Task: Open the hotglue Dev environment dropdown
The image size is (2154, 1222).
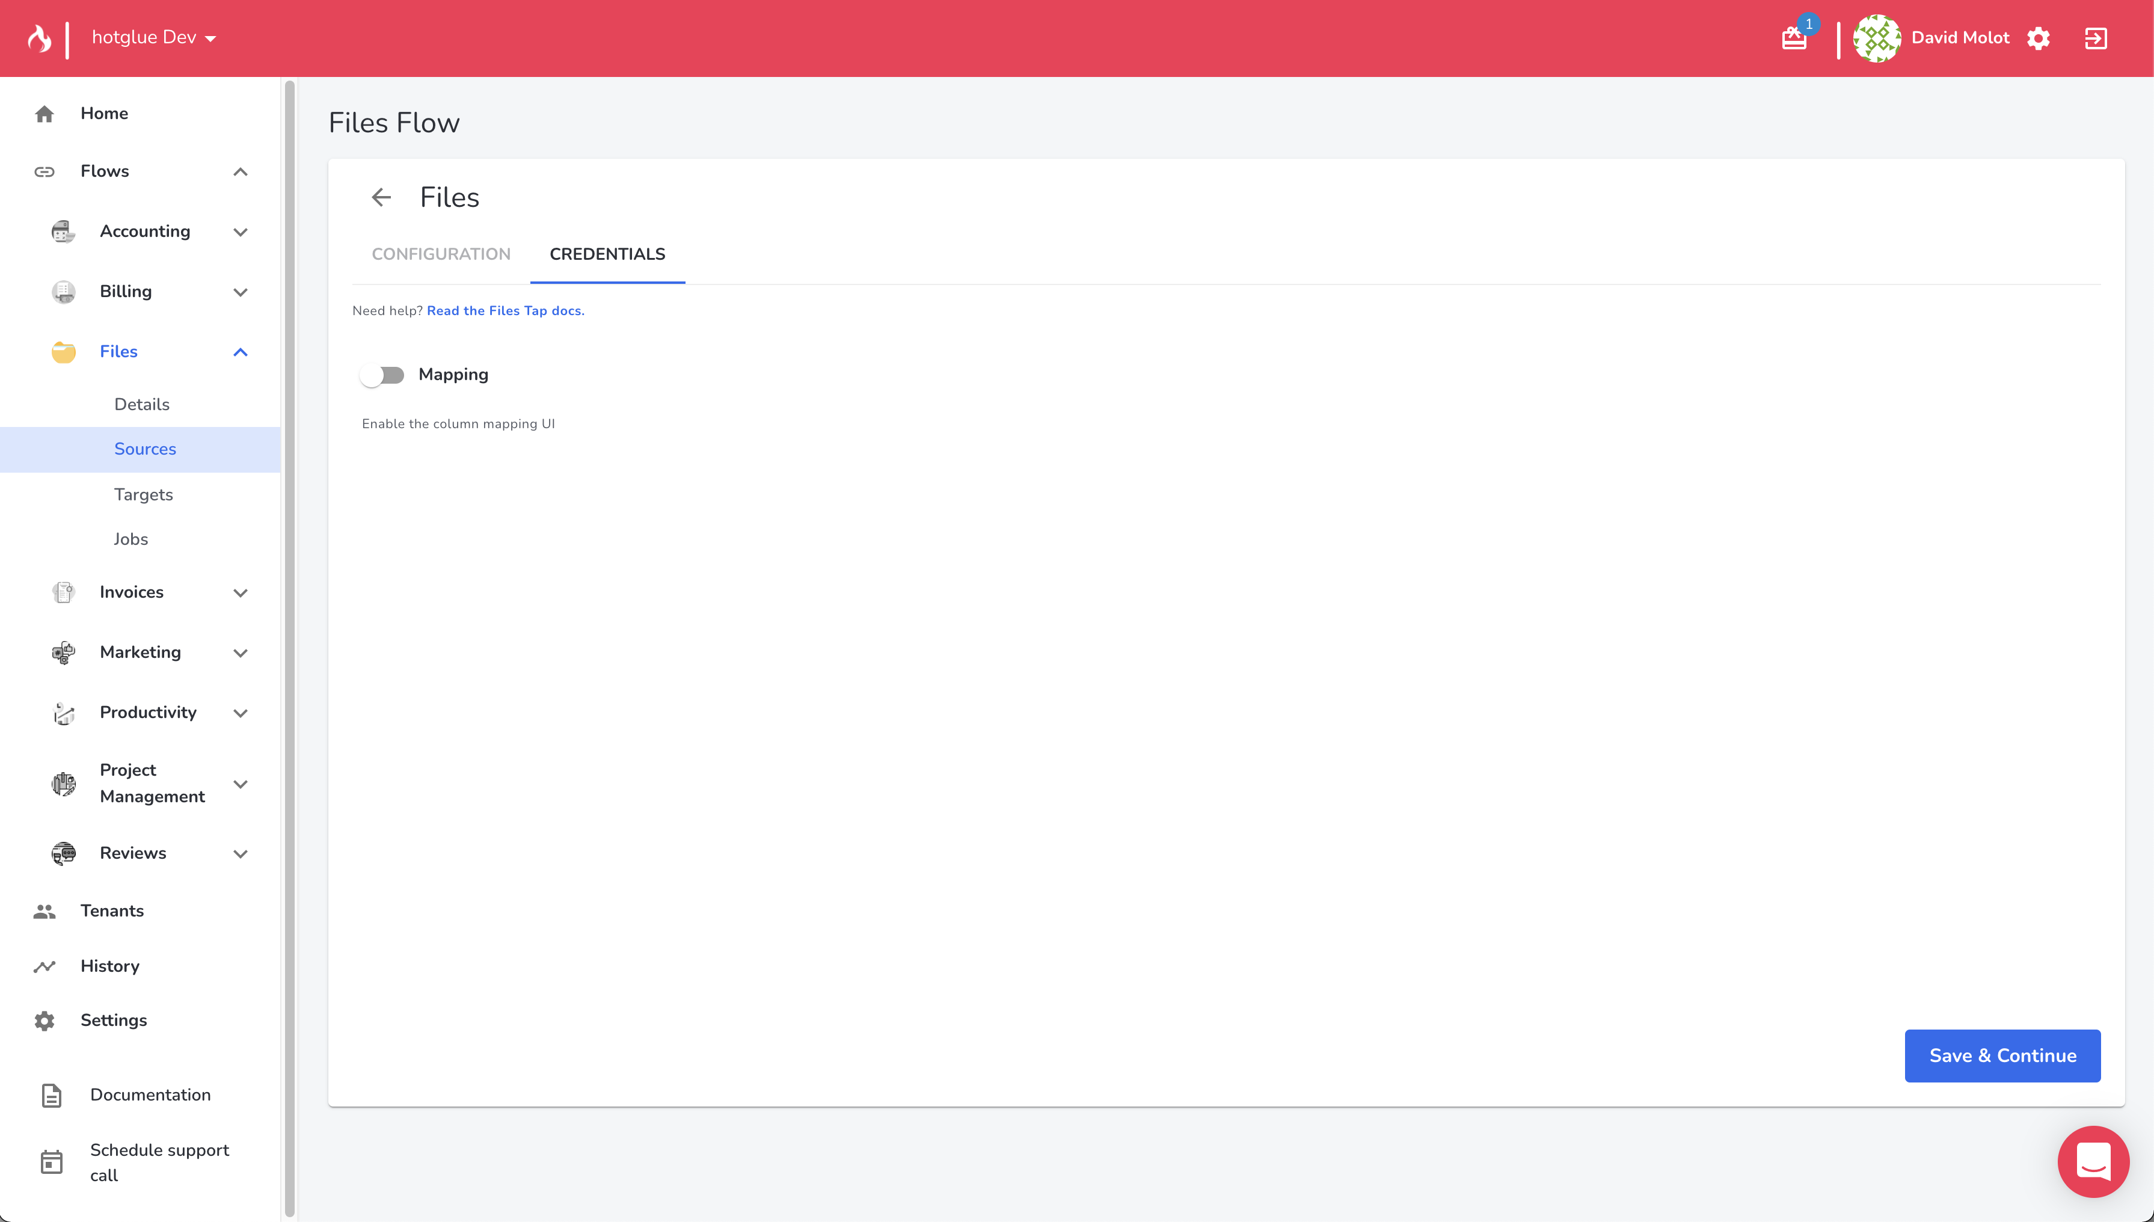Action: (x=155, y=38)
